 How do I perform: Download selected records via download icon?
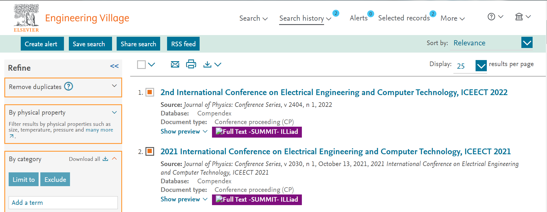207,64
